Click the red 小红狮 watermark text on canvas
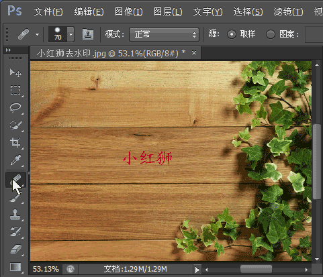This screenshot has height=277, width=323. (x=148, y=158)
